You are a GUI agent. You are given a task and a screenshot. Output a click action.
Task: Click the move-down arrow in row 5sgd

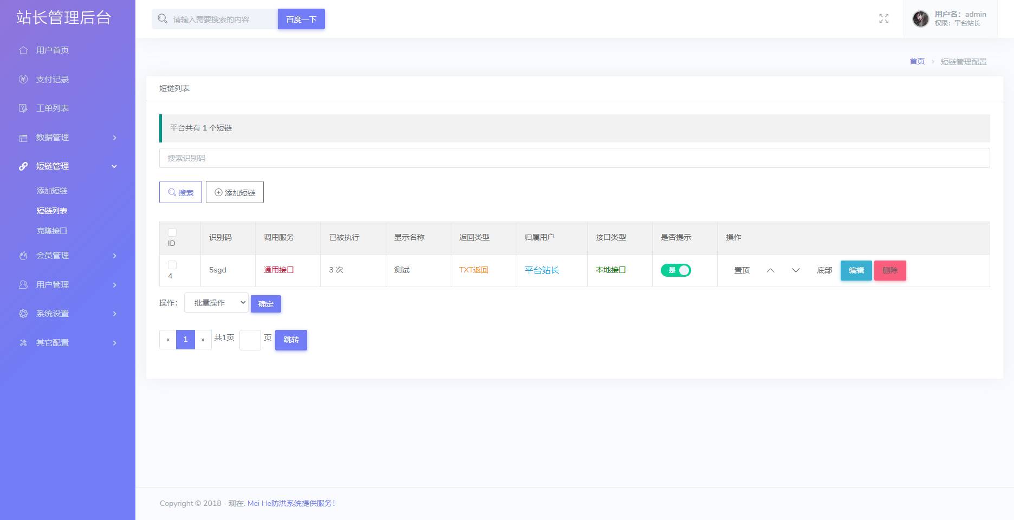point(795,270)
